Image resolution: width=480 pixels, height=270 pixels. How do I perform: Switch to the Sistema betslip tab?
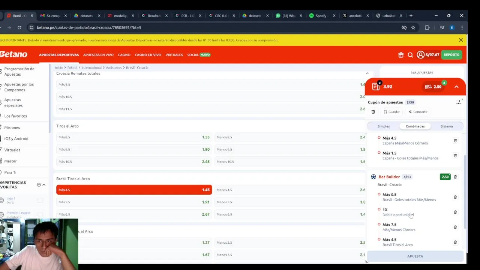pos(447,126)
